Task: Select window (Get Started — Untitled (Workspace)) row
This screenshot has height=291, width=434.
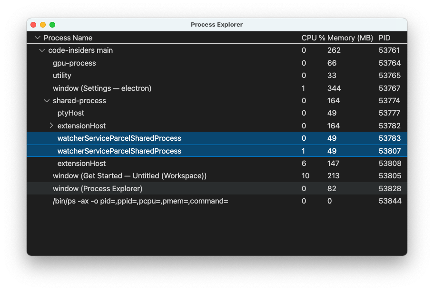Action: pyautogui.click(x=129, y=176)
